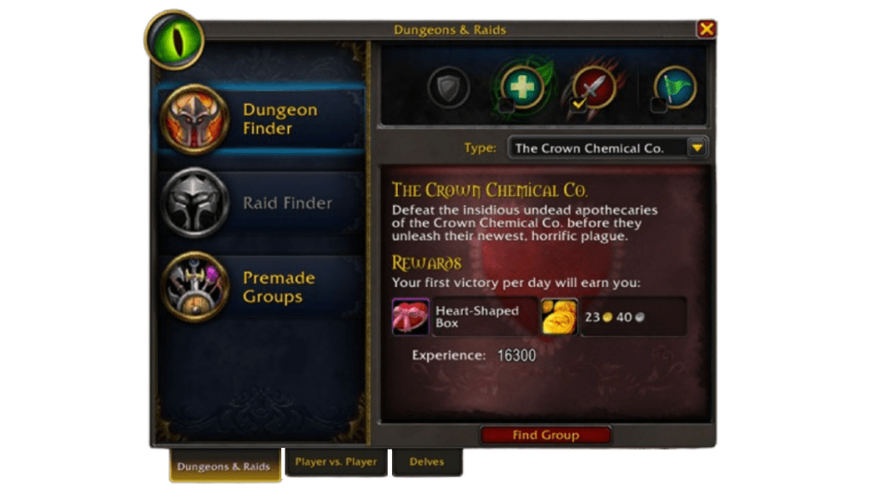Switch to the Delves tab
Screen dimensions: 886x498
(x=427, y=462)
